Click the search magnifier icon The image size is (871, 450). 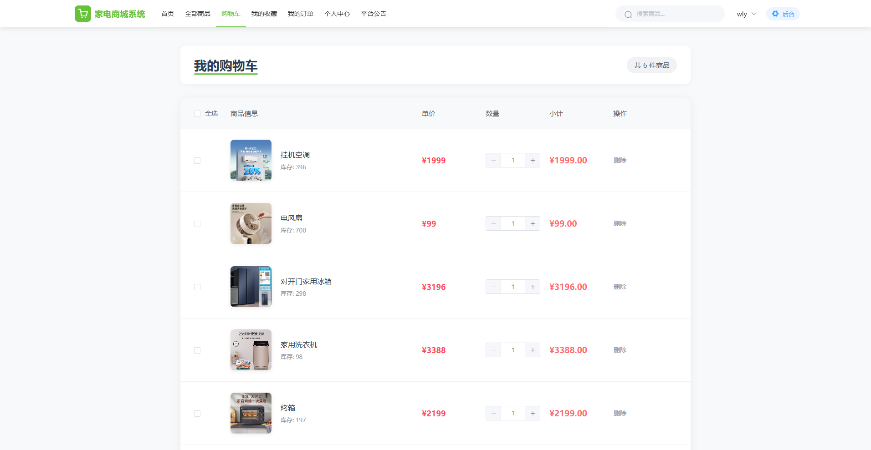(x=628, y=15)
